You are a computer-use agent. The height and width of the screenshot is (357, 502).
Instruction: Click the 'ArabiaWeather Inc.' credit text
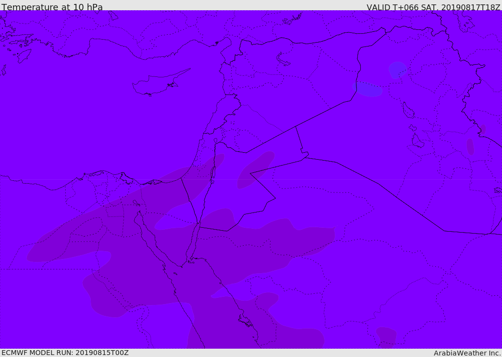click(467, 353)
